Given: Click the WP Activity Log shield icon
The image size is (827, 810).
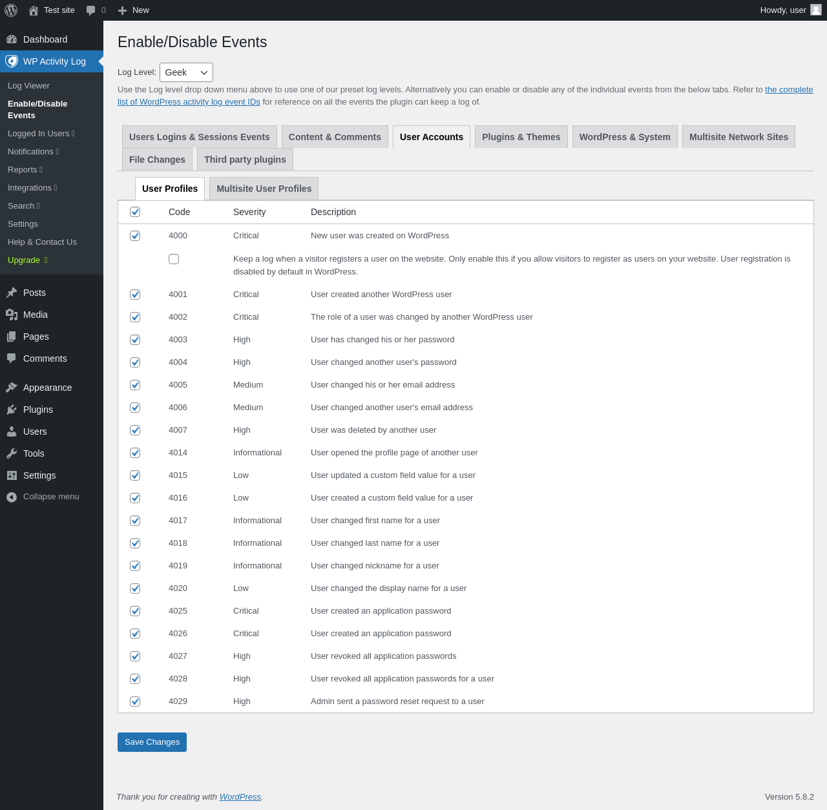Looking at the screenshot, I should point(12,61).
